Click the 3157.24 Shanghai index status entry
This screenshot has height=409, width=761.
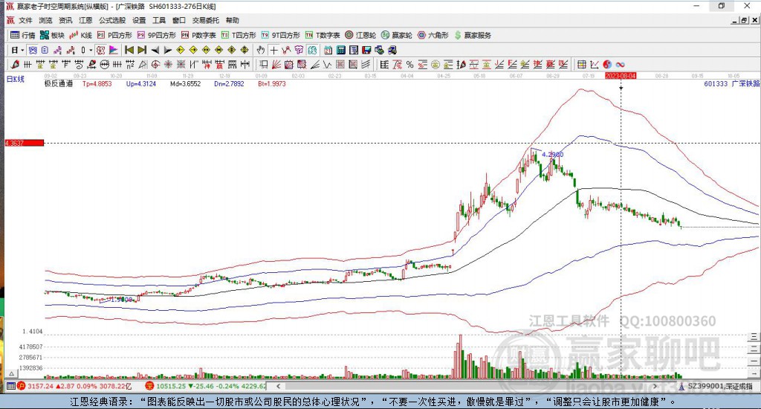pyautogui.click(x=75, y=386)
